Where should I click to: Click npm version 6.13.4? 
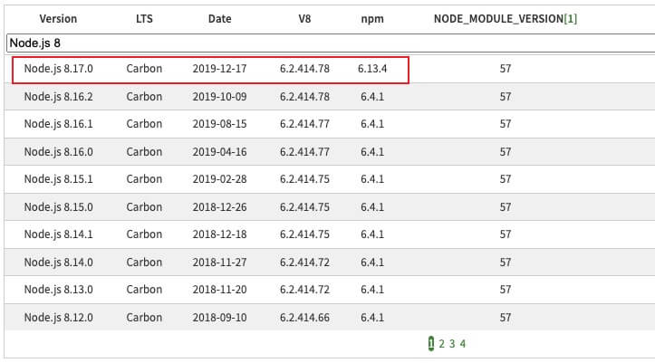click(372, 69)
